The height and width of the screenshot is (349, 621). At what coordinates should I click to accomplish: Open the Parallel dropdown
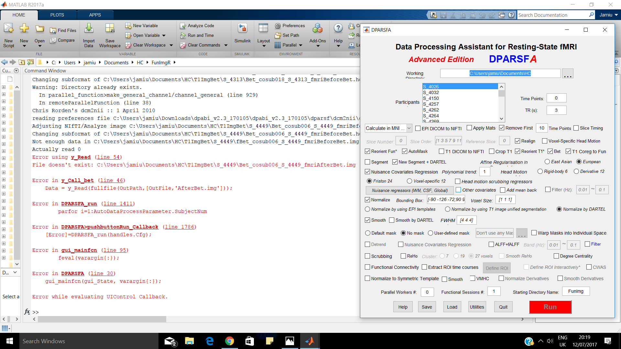(289, 45)
